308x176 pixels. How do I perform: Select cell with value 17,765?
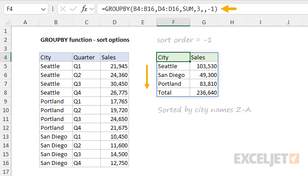[x=114, y=101]
